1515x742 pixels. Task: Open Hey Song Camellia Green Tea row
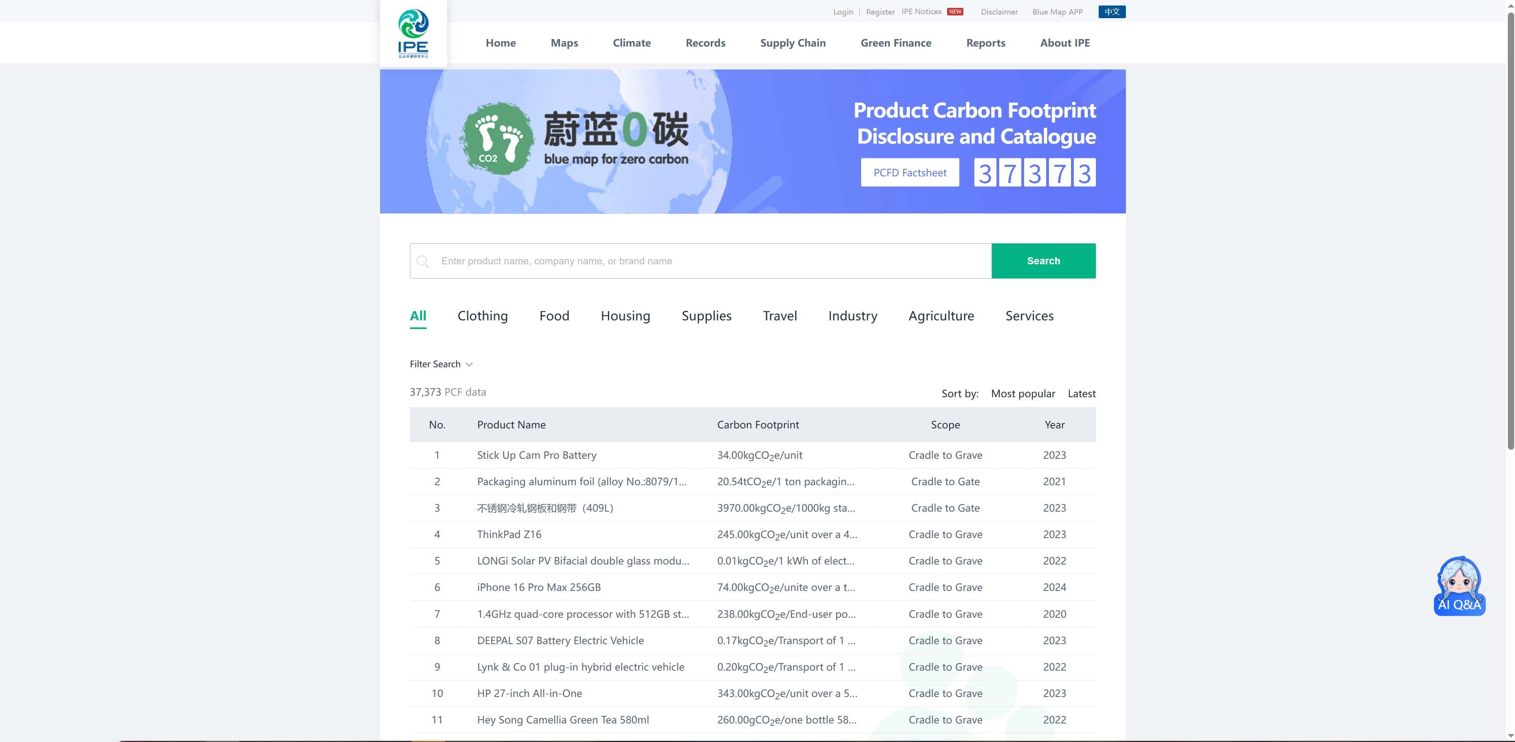[752, 720]
